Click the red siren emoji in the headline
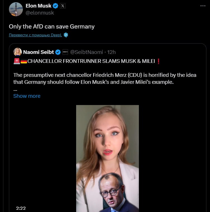Screen dimensions: 210x212 (x=17, y=61)
